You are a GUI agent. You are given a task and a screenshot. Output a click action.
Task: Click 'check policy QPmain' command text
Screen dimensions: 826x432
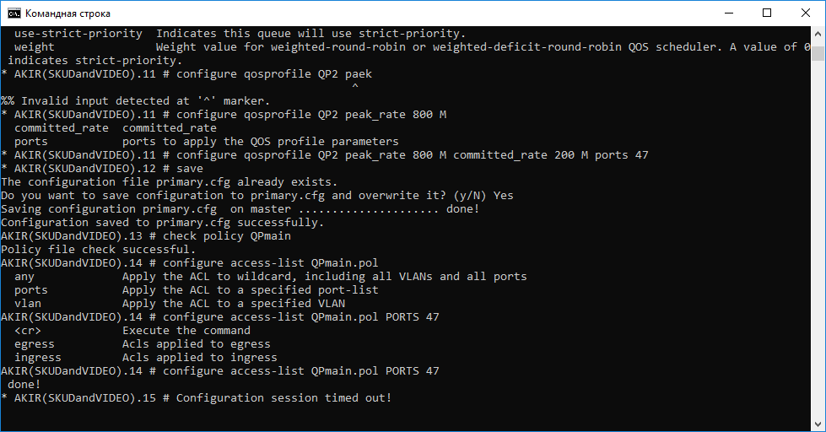[227, 236]
